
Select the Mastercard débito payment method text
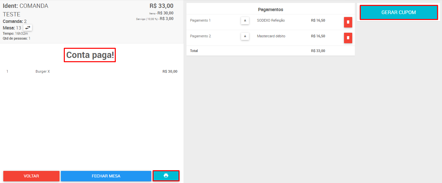[271, 36]
